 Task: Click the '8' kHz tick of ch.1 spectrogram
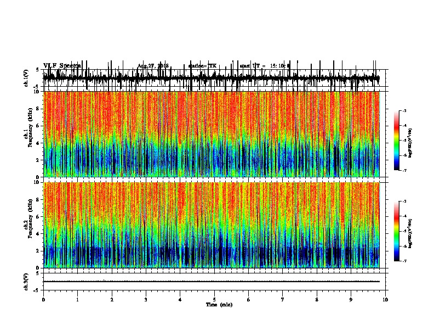coord(38,109)
